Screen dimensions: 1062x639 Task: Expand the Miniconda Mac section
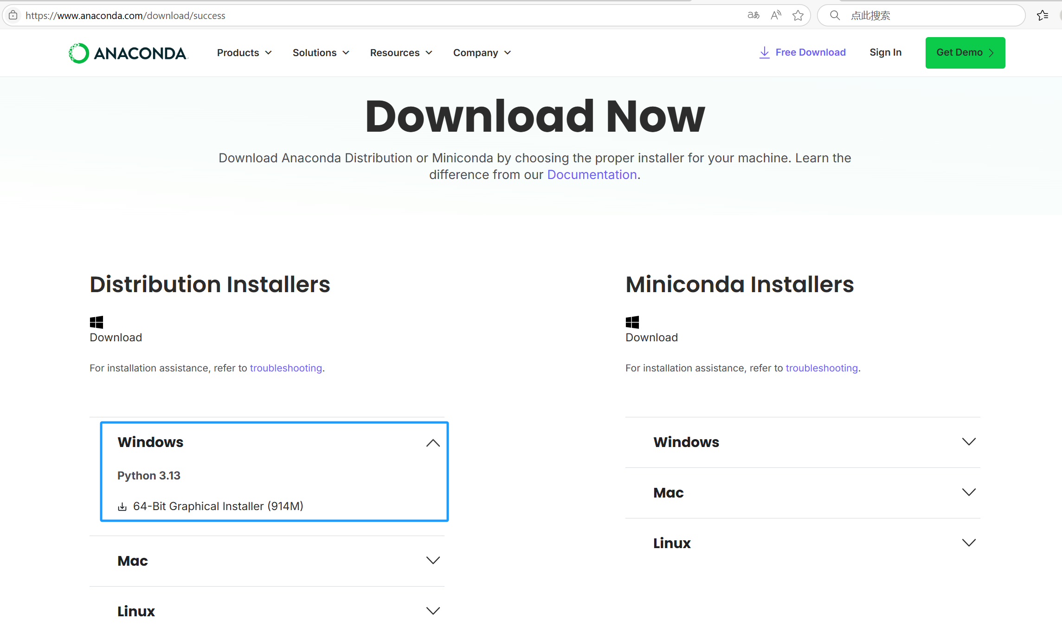968,492
